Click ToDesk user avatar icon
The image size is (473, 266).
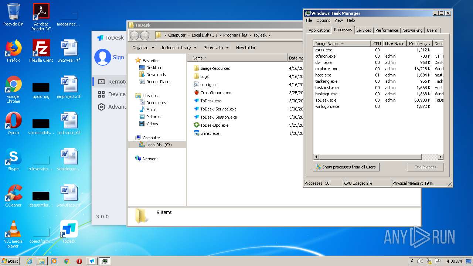pyautogui.click(x=102, y=57)
